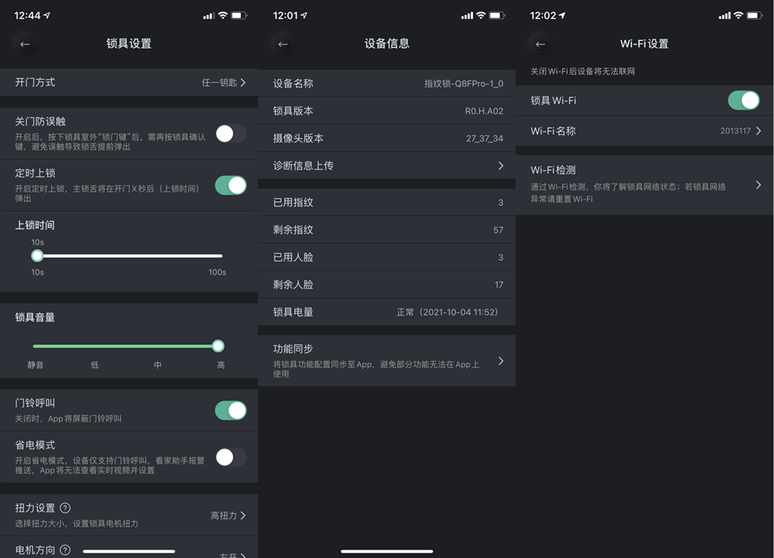This screenshot has width=774, height=558.
Task: Go back from 锁具设置 screen
Action: 25,44
